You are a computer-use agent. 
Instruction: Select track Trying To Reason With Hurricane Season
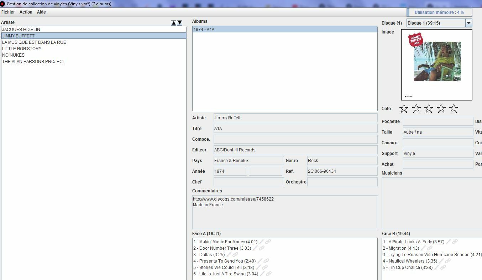tap(432, 254)
